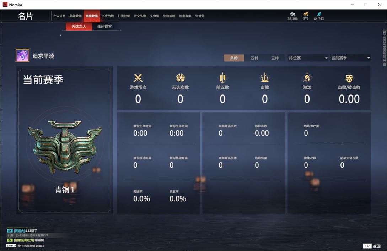Click the 当前赛季 card heading
387x251 pixels.
(x=43, y=80)
